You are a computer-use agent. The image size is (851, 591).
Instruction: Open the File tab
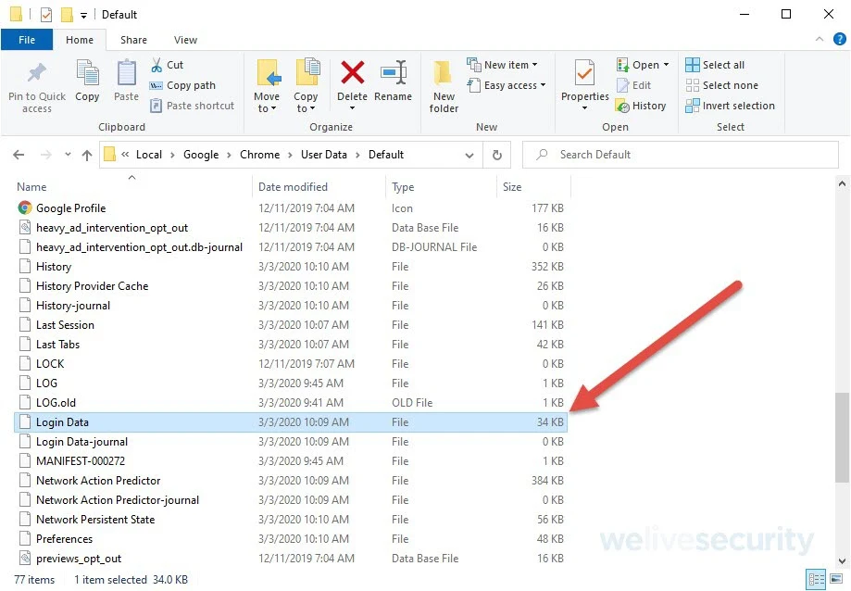[27, 40]
